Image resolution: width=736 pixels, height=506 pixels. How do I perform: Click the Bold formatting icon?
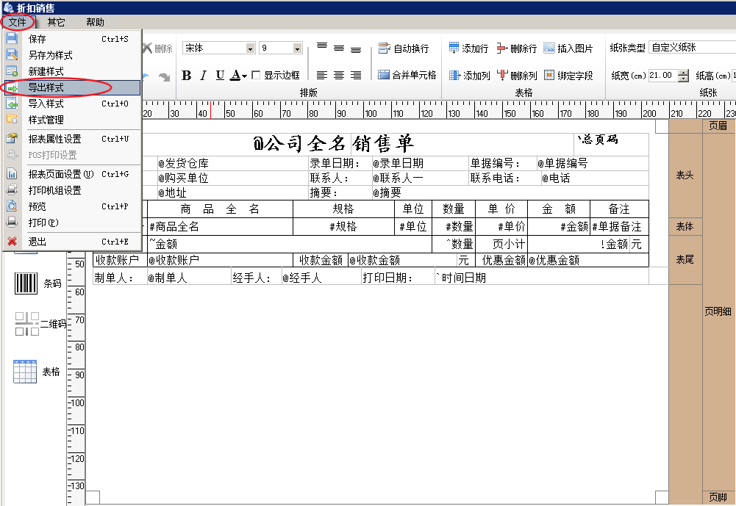(186, 76)
